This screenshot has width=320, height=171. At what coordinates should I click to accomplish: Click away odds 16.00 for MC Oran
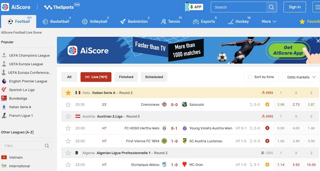pyautogui.click(x=311, y=165)
